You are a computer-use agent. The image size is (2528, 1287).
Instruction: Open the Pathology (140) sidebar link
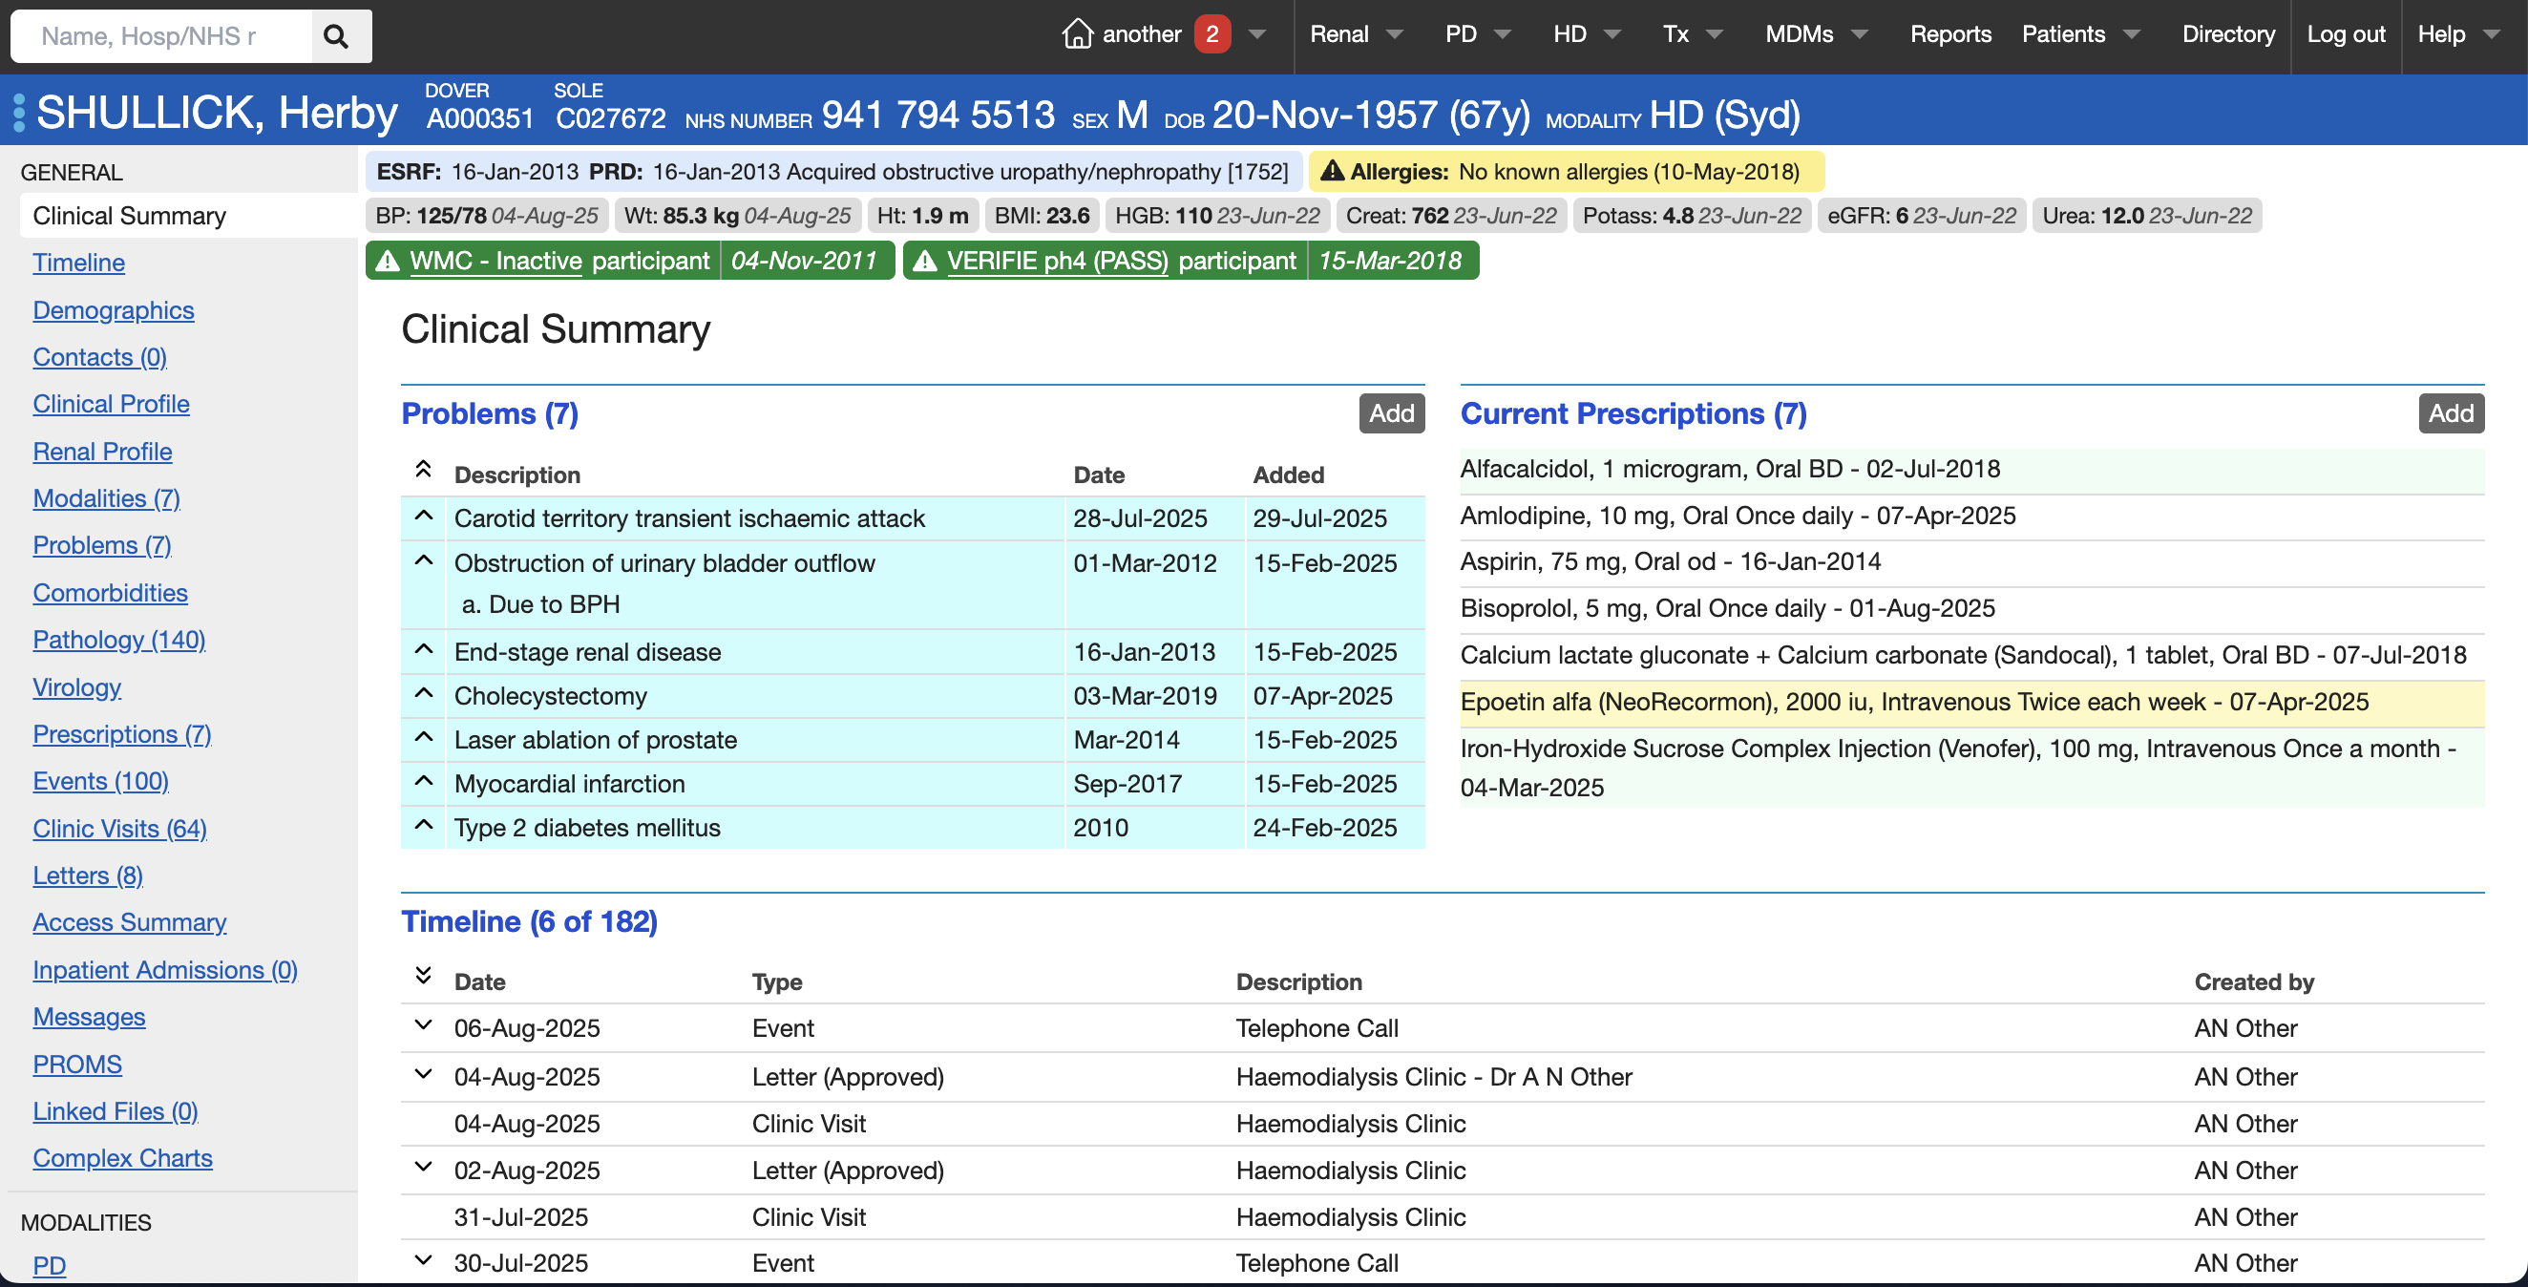[x=118, y=639]
